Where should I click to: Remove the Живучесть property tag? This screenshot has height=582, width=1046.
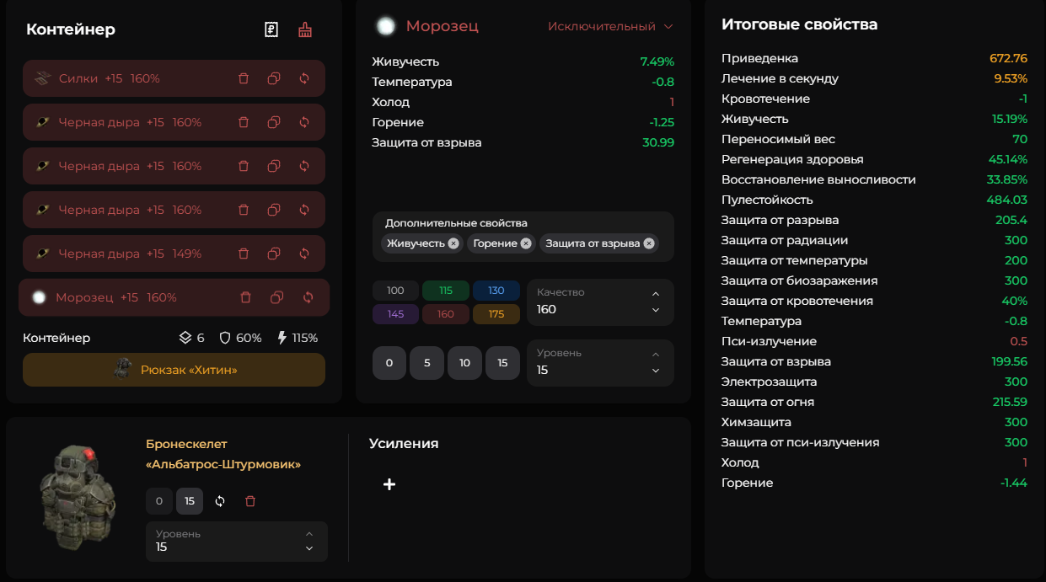click(x=453, y=243)
